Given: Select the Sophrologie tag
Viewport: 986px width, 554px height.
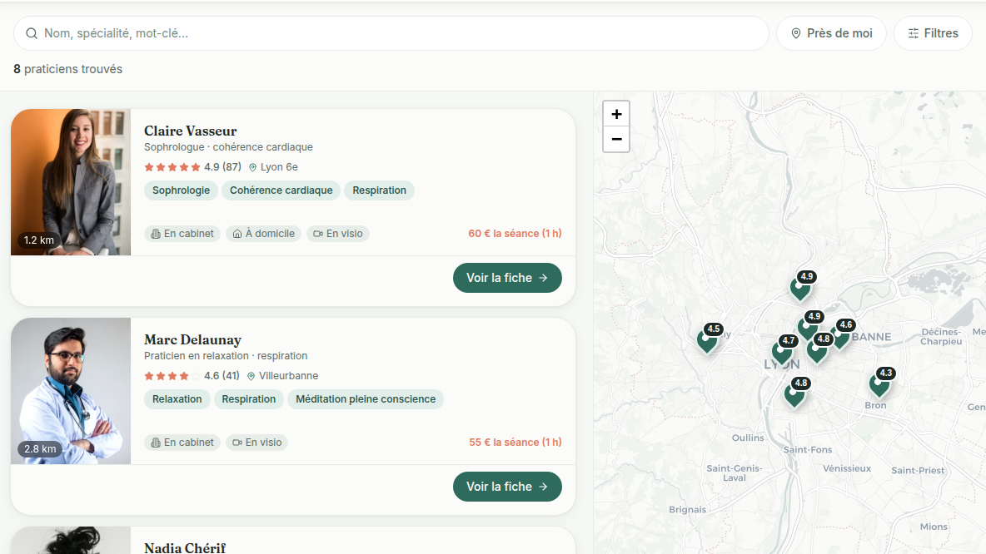Looking at the screenshot, I should 181,190.
